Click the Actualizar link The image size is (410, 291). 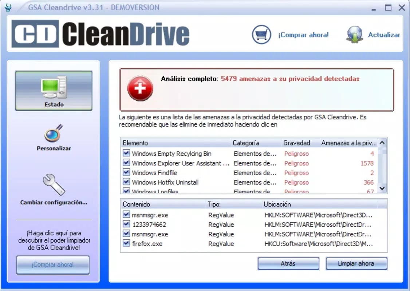384,35
